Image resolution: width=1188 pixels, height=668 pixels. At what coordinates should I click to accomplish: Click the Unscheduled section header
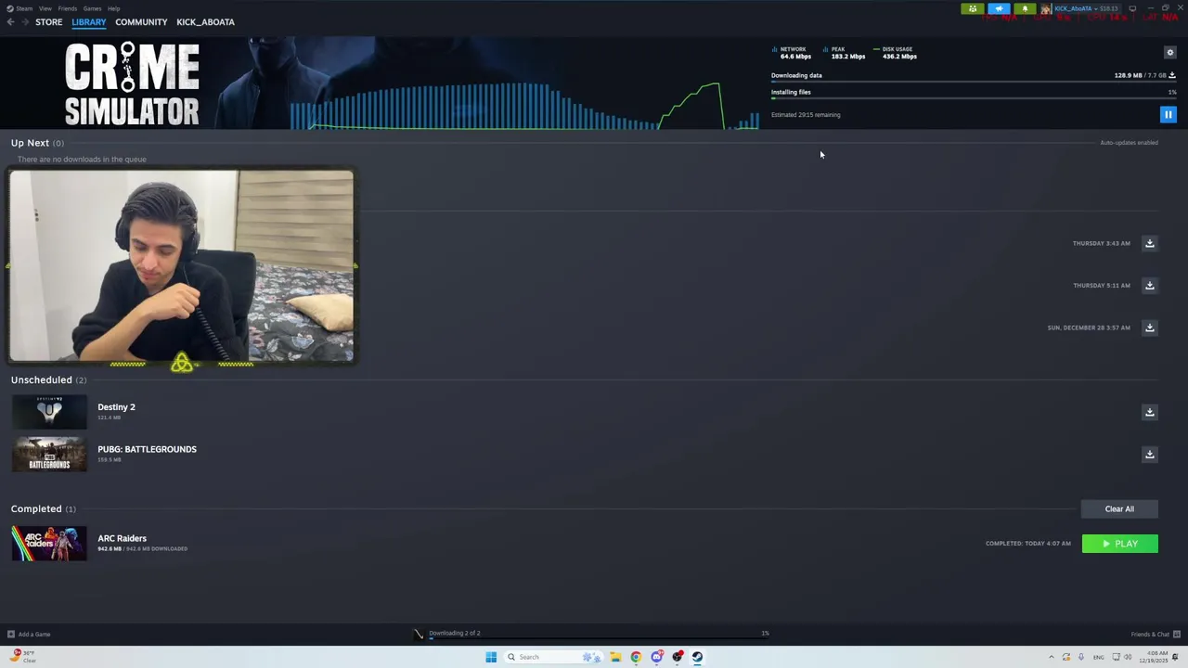coord(48,379)
